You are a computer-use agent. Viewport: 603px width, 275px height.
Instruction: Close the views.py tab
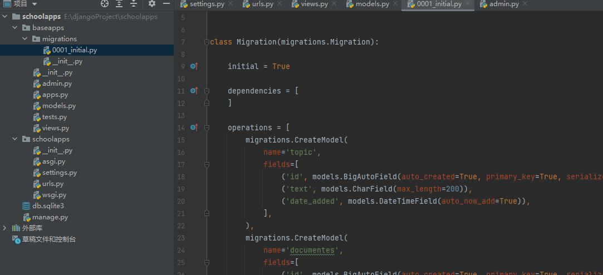pos(334,4)
